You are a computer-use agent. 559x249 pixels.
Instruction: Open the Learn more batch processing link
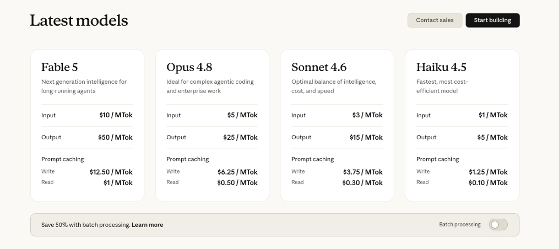click(x=147, y=225)
